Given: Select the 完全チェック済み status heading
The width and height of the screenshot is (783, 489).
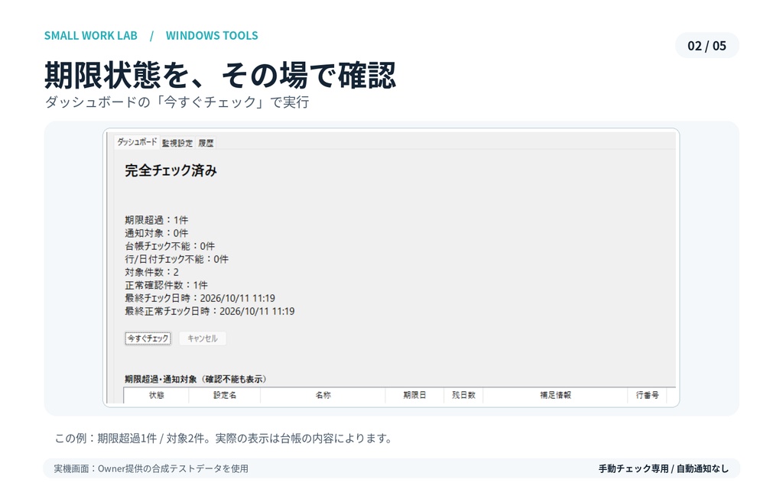Looking at the screenshot, I should (171, 170).
